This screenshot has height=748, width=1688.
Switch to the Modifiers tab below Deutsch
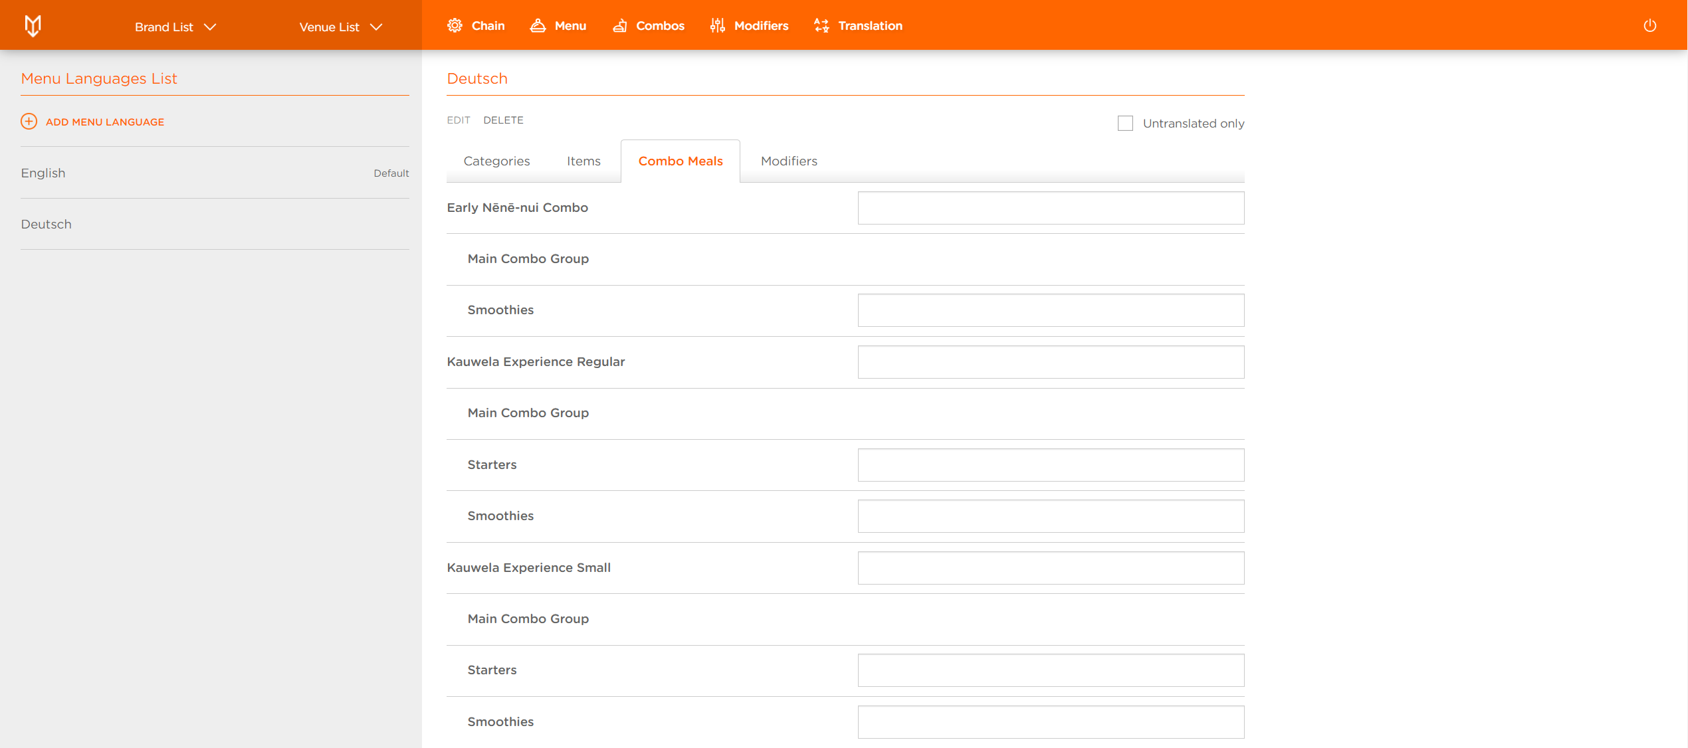click(x=789, y=161)
